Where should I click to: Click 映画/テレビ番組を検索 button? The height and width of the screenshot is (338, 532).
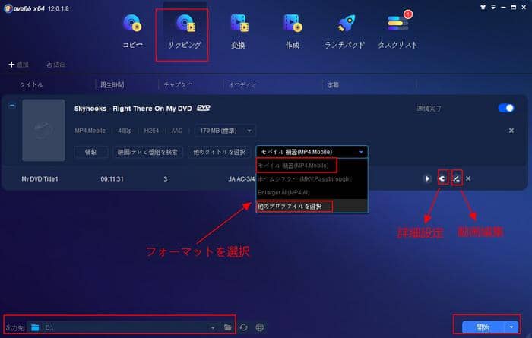click(147, 152)
